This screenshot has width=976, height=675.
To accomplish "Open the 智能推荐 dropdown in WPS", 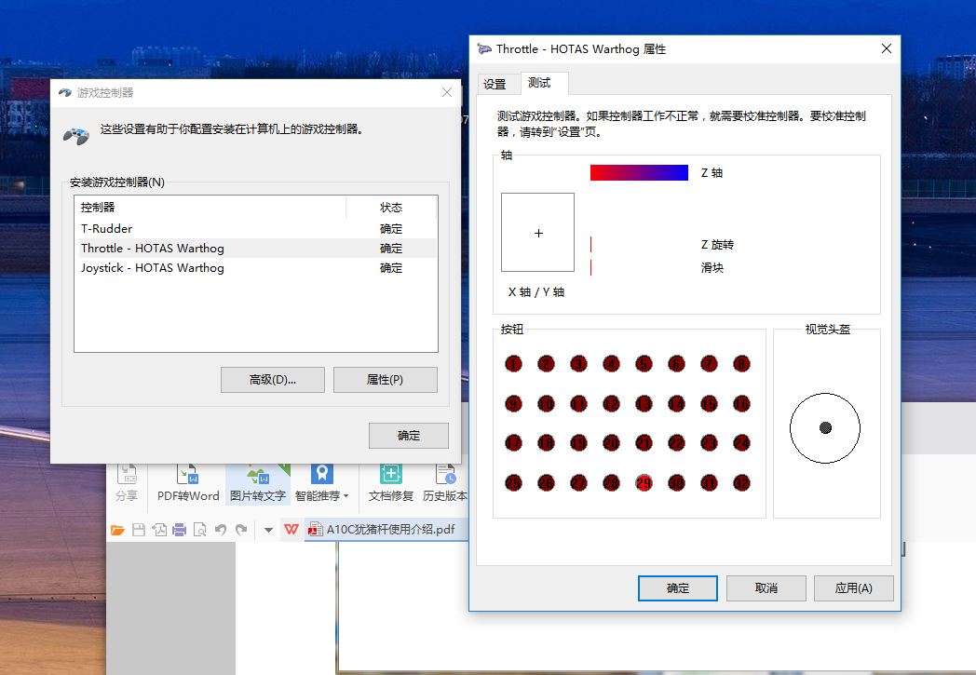I will click(x=322, y=482).
